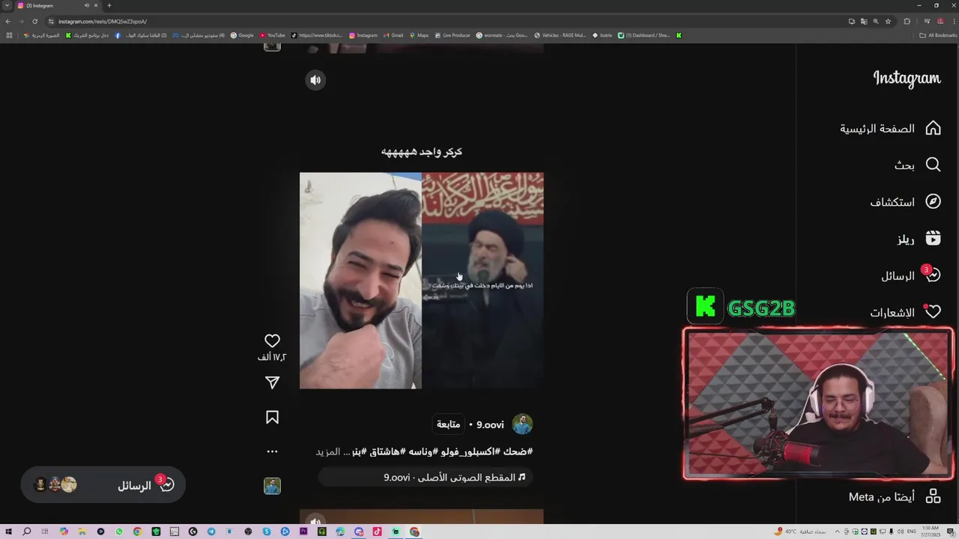The height and width of the screenshot is (539, 959).
Task: Click the متابعة follow button
Action: click(449, 424)
